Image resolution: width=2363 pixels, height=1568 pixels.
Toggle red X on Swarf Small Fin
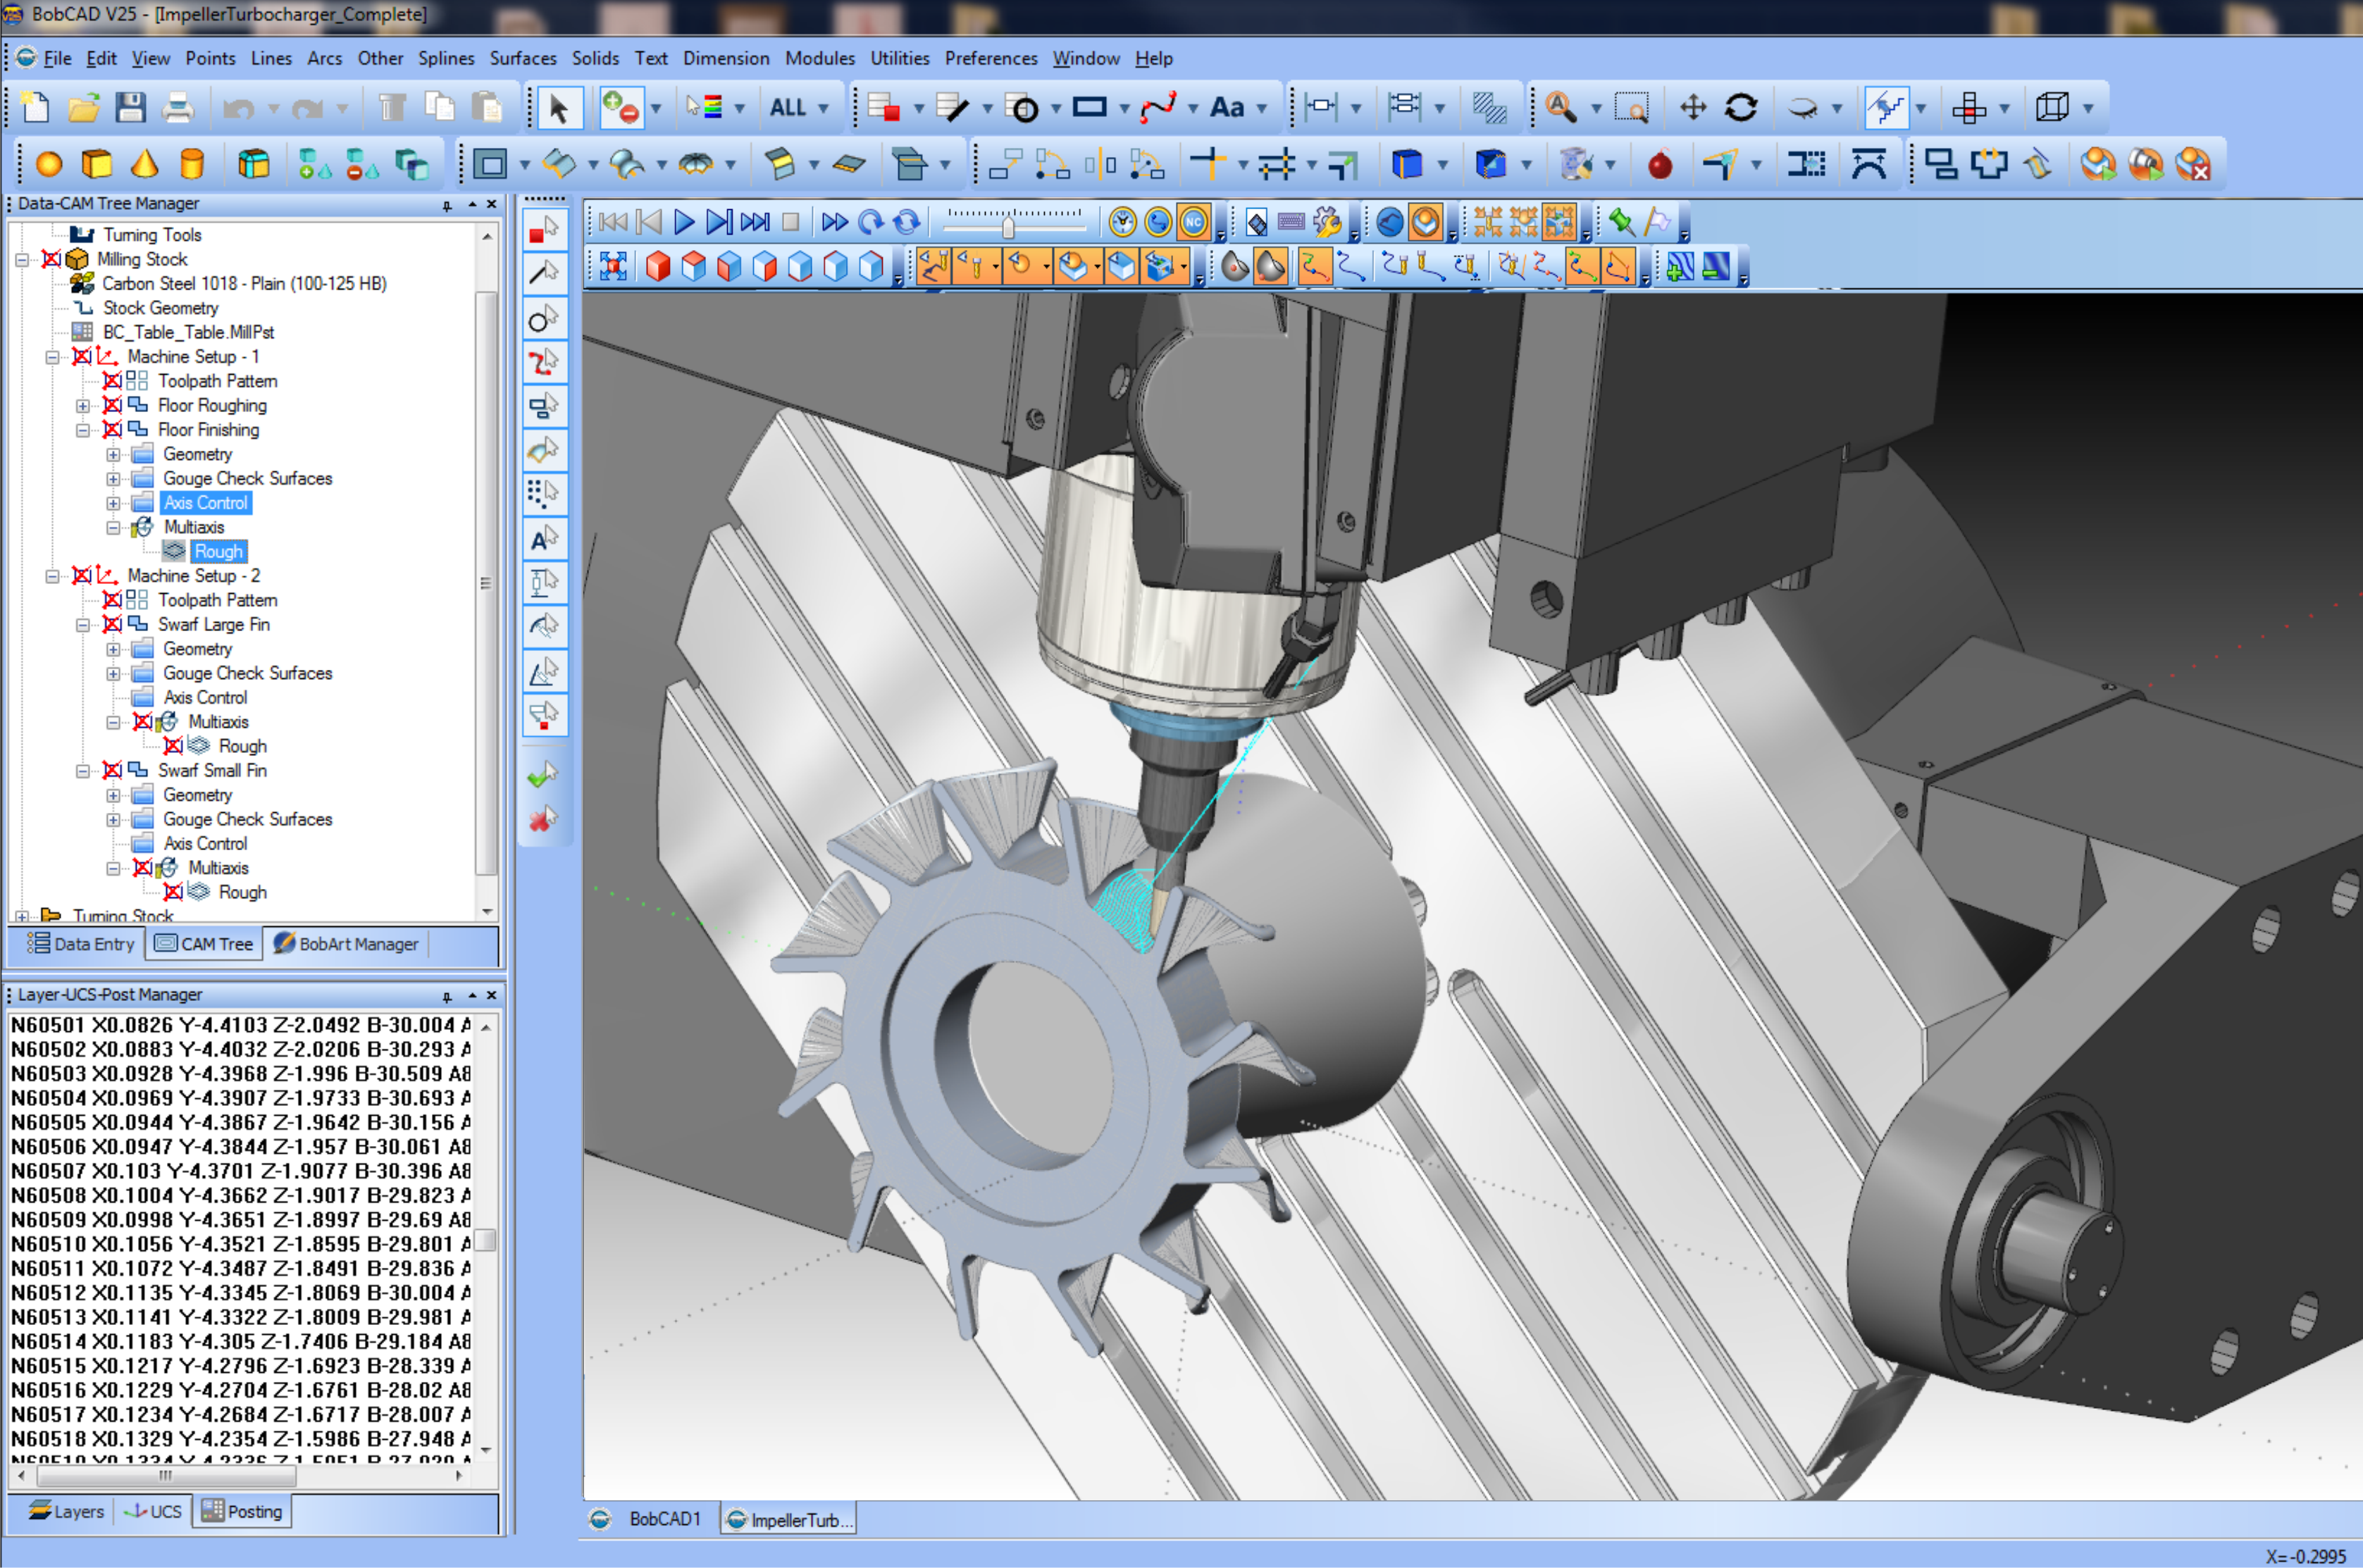point(113,770)
